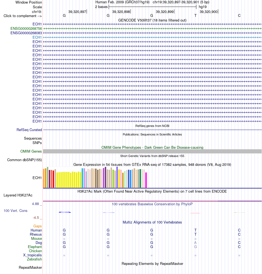The width and height of the screenshot is (262, 274).
Task: Click the SNPs track label
Action: [37, 143]
